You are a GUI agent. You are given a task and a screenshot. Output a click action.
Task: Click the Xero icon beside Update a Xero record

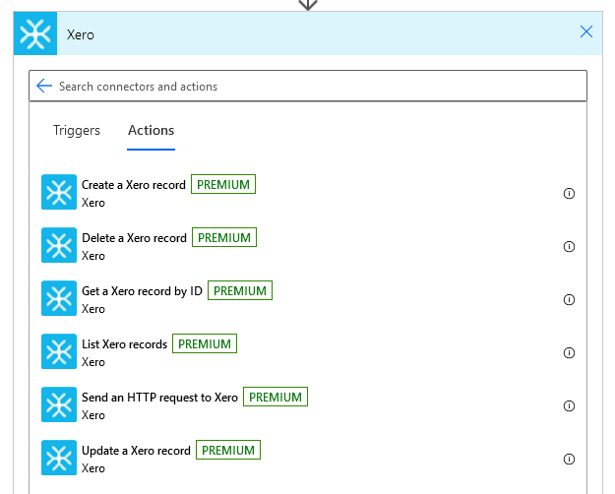pyautogui.click(x=59, y=458)
